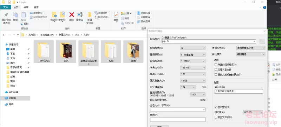Viewport: 281px width, 127px height.
Task: Click Open (打开) in the ribbon
Action: [x=126, y=14]
